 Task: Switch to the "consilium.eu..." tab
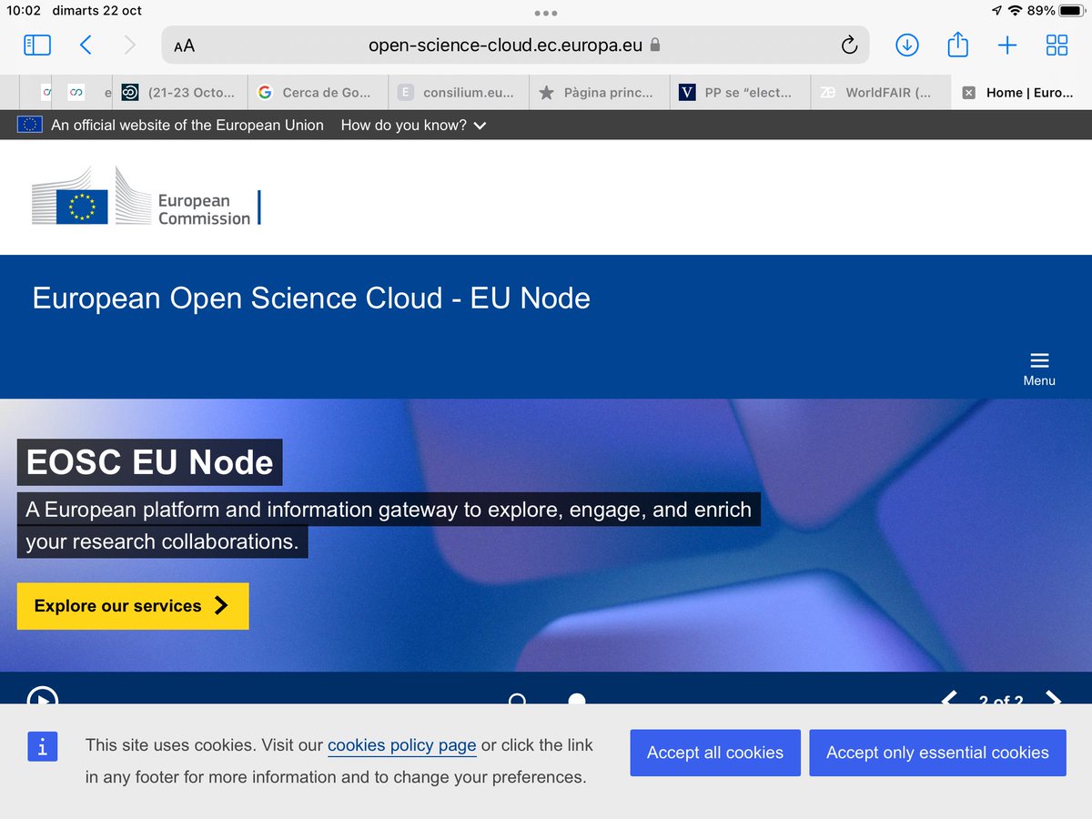(x=458, y=92)
